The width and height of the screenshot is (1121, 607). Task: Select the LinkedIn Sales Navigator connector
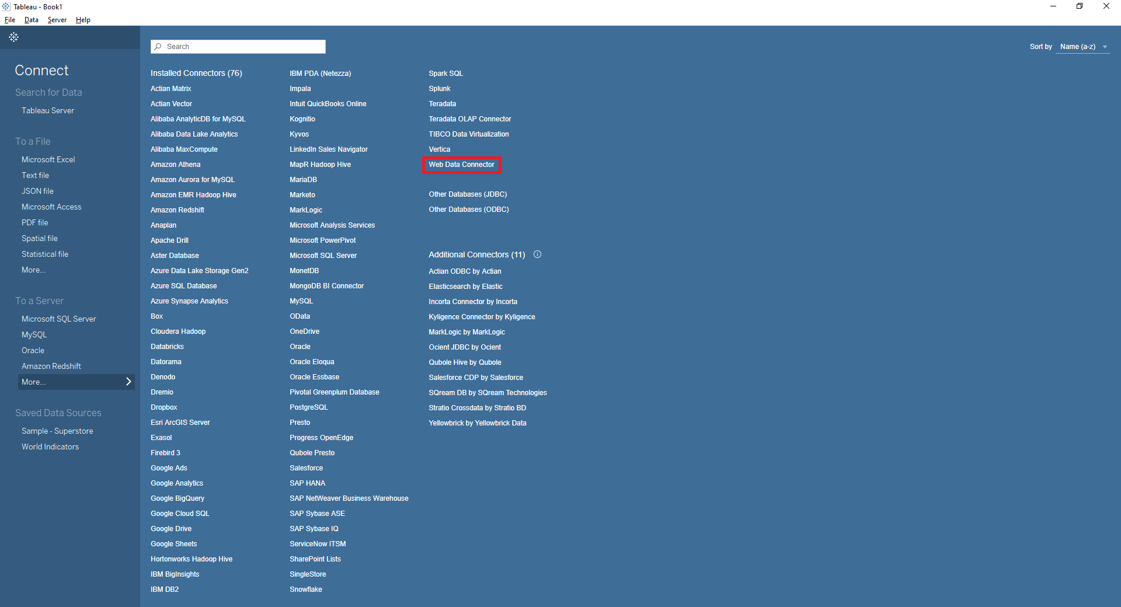click(329, 149)
